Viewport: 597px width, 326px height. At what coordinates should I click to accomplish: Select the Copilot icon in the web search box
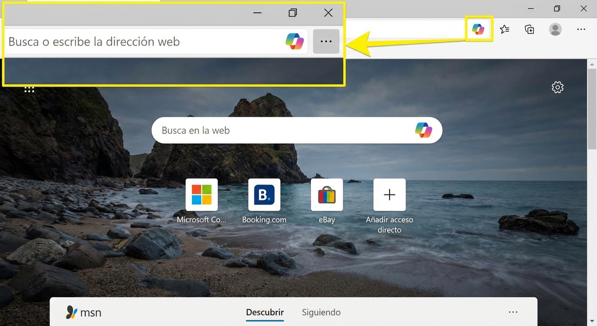423,130
